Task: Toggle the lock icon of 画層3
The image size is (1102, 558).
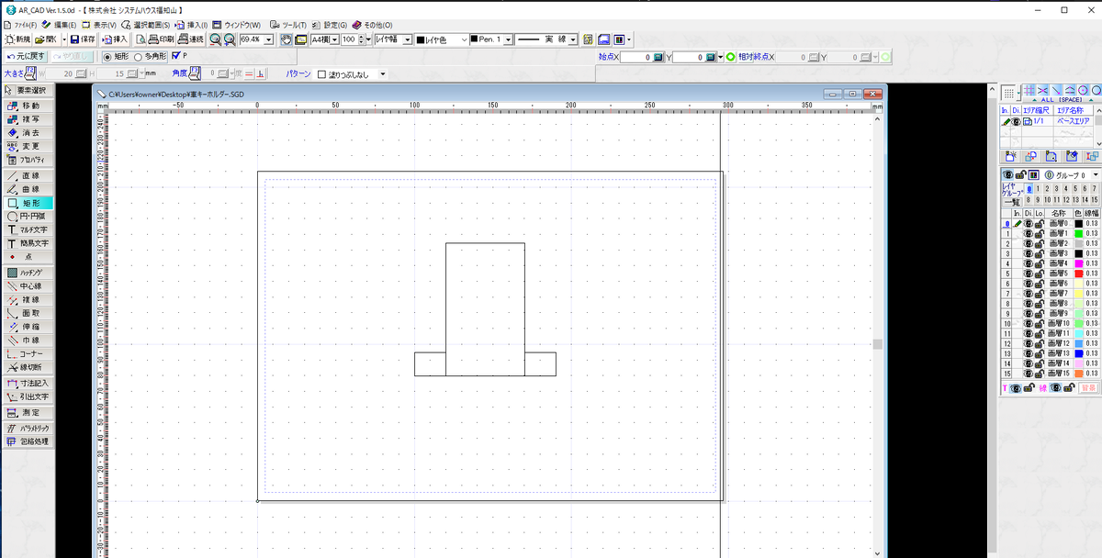Action: tap(1039, 253)
